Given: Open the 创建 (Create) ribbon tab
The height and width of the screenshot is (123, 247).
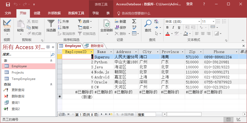Looking at the screenshot, I should [x=37, y=13].
